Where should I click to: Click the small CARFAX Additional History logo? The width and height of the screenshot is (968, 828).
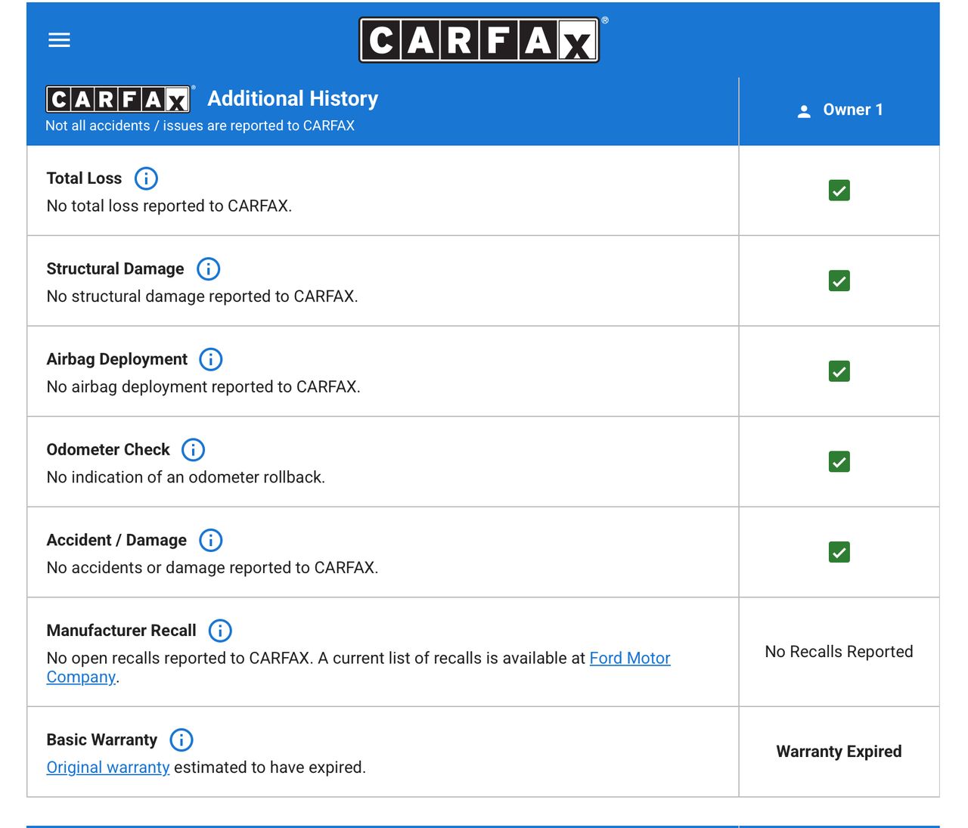(x=118, y=99)
